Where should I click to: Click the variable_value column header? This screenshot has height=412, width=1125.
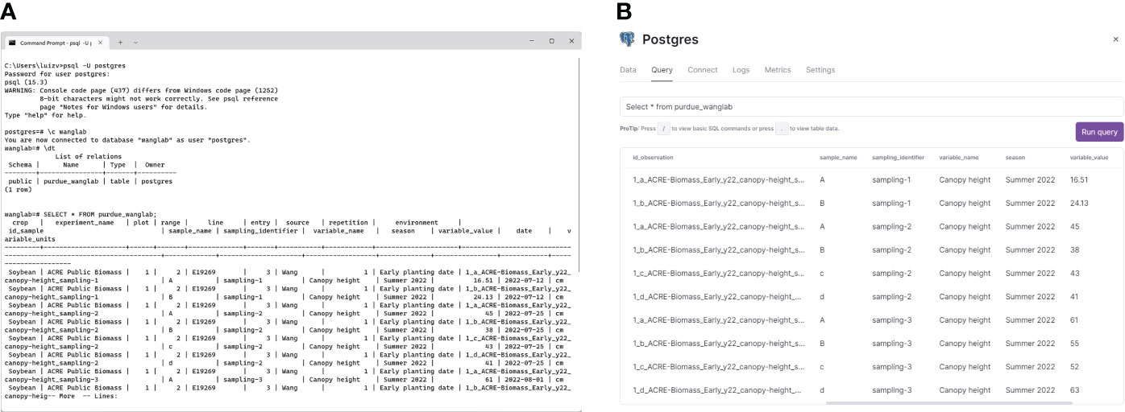(1090, 158)
